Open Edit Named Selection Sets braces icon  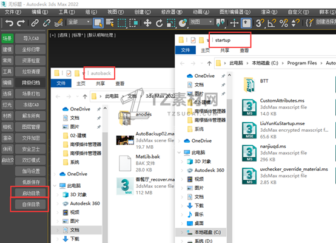click(x=309, y=22)
